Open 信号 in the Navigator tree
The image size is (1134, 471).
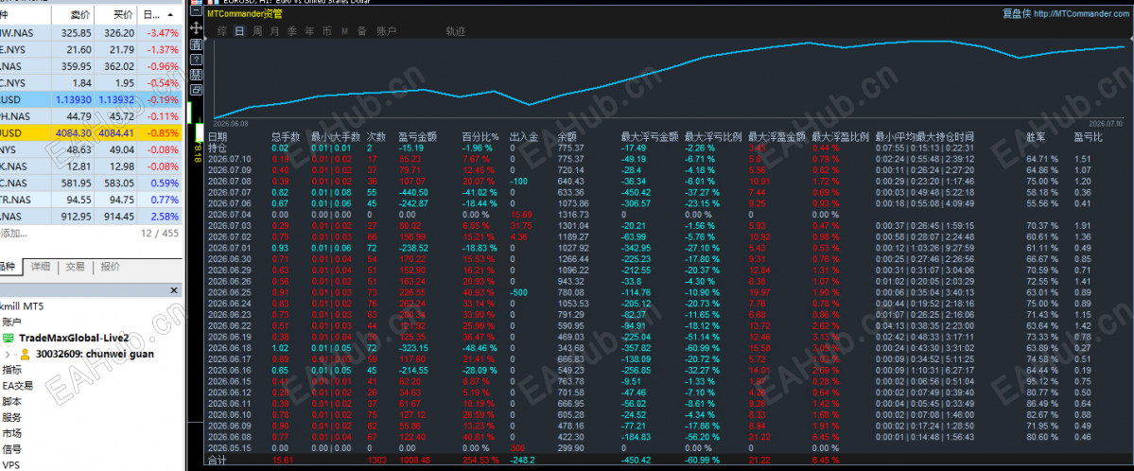tap(11, 449)
